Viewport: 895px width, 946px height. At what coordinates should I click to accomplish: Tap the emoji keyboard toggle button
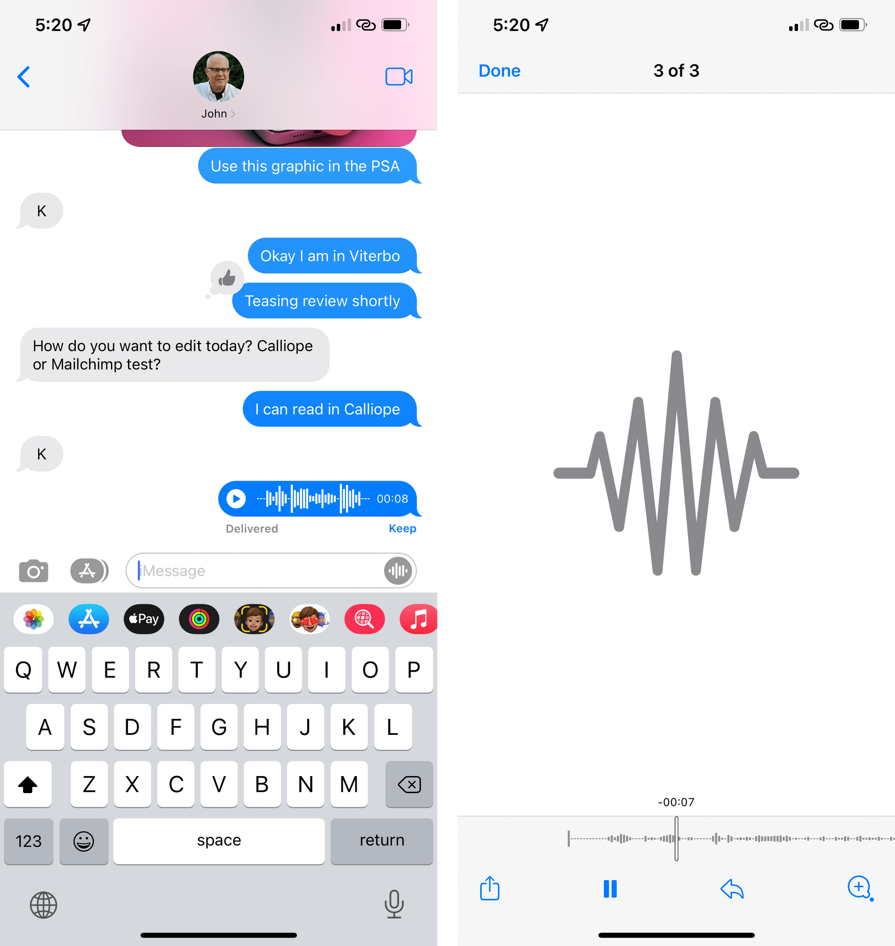tap(84, 838)
